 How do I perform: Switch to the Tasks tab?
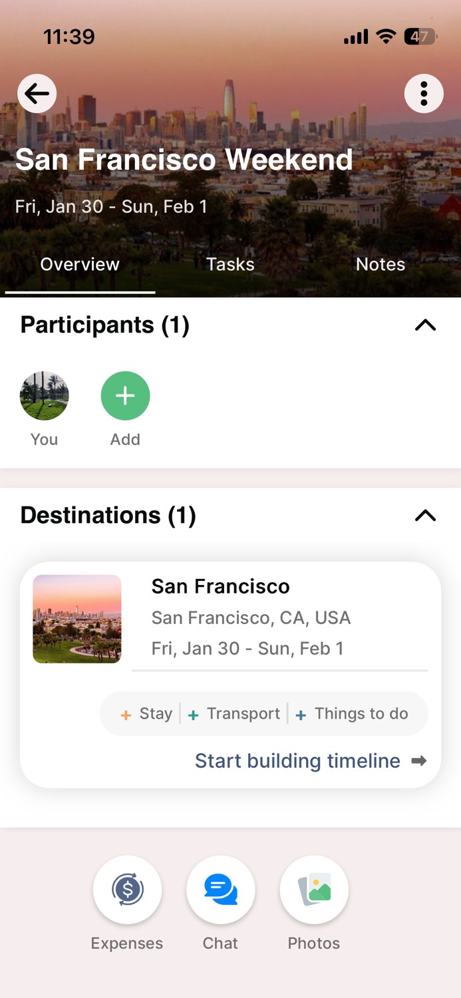pos(230,264)
